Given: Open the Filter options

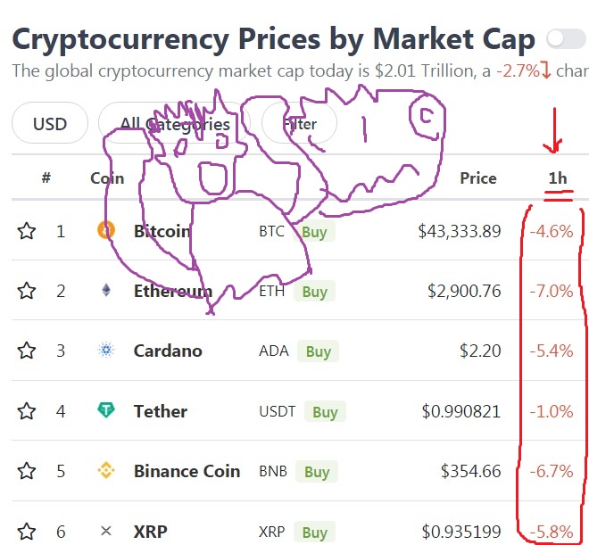Looking at the screenshot, I should tap(300, 124).
